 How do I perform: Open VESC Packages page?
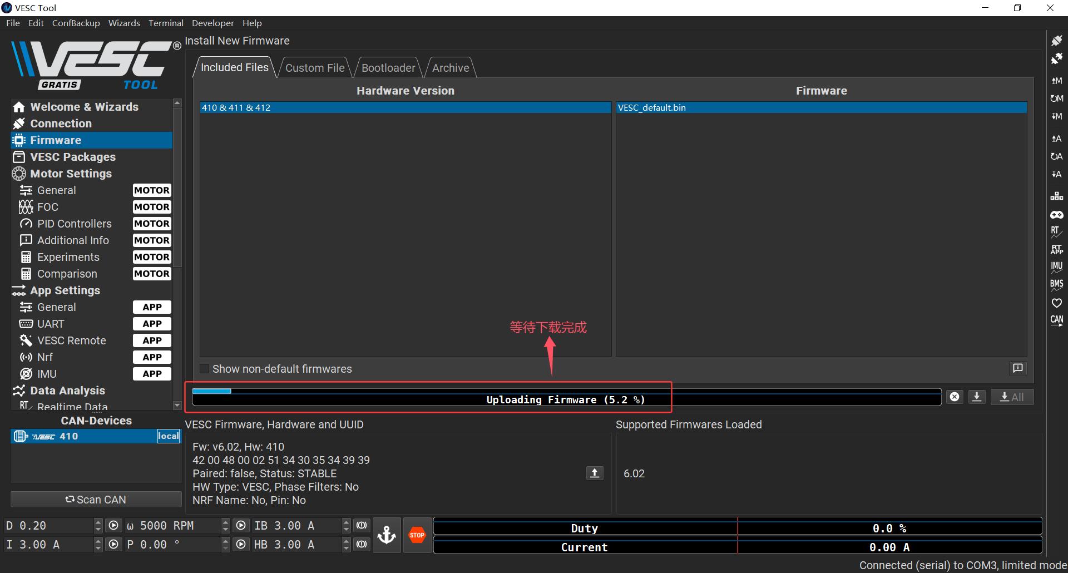click(92, 157)
